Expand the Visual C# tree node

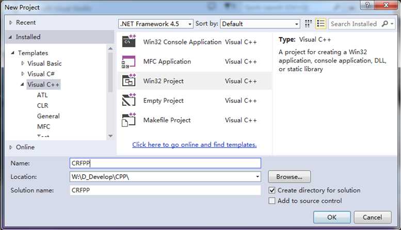(23, 74)
